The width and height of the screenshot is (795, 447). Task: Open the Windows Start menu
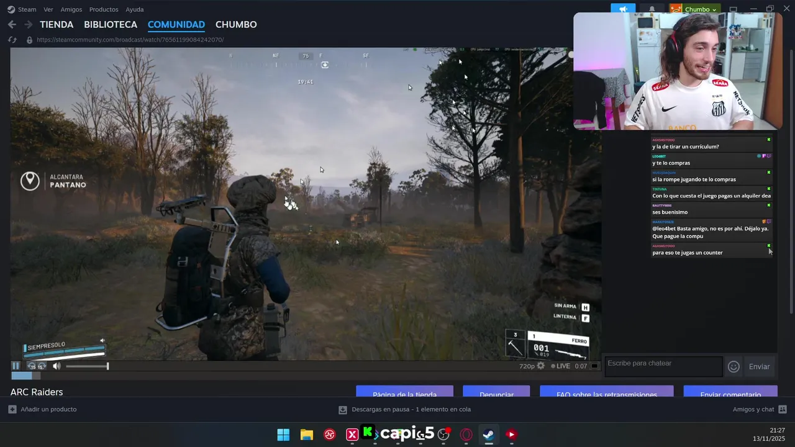click(283, 435)
